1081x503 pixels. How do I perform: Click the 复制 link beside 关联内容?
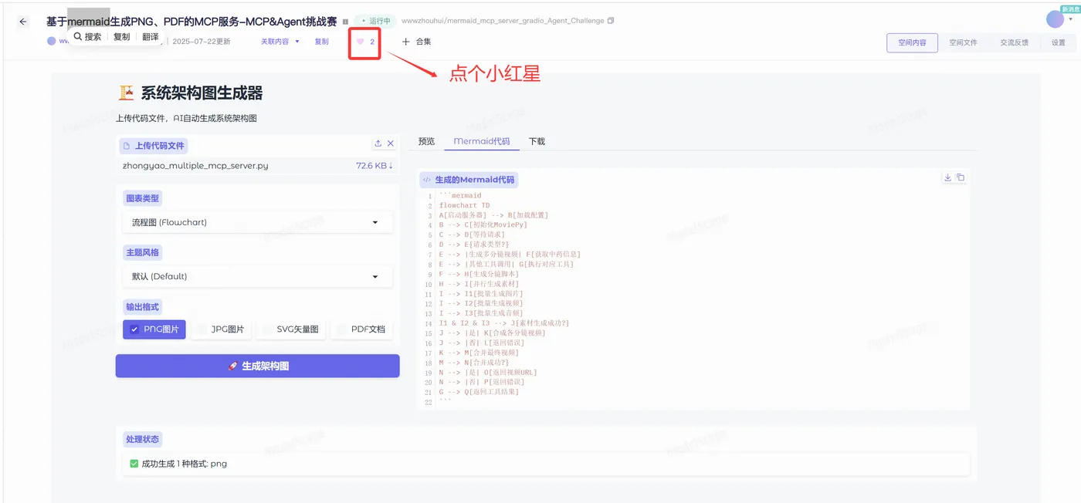(321, 42)
